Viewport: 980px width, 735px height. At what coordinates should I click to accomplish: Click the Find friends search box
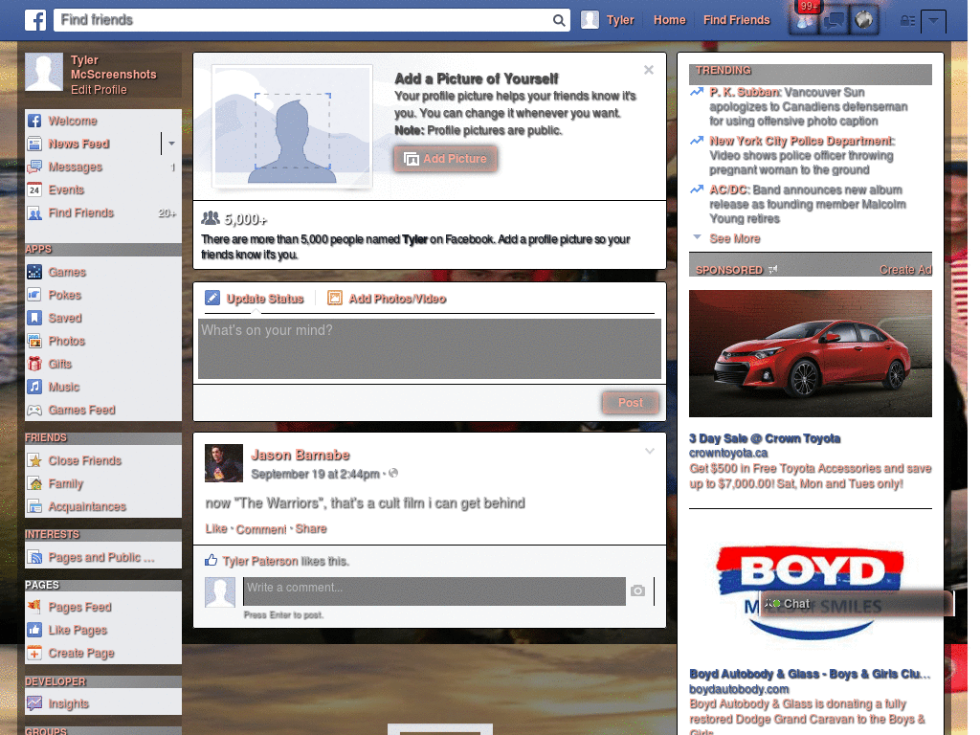(x=304, y=21)
